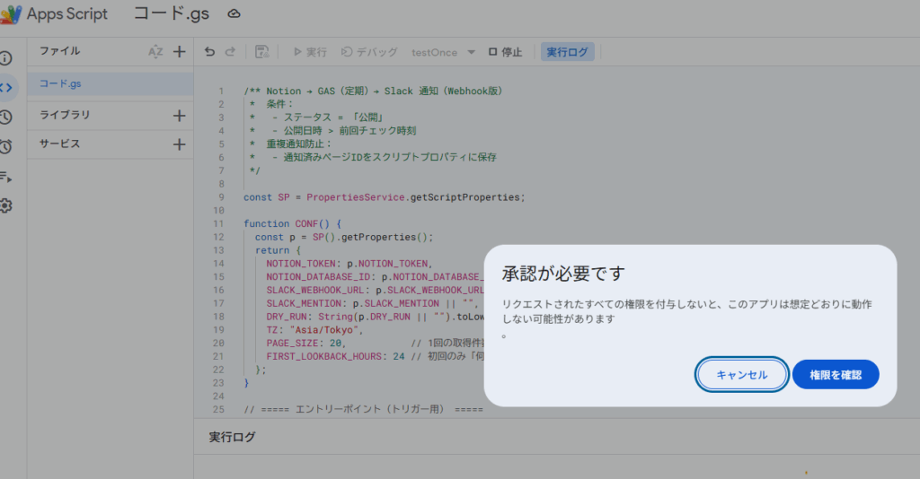Image resolution: width=920 pixels, height=479 pixels.
Task: Open the Editor code icon in sidebar
Action: pos(6,87)
